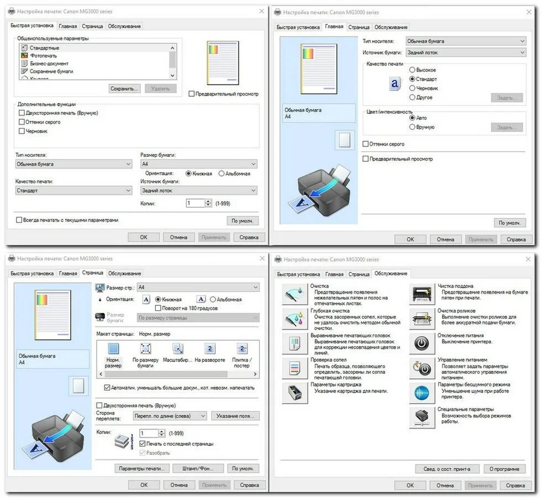Screen dimensions: 541x498
Task: Enable Всегда печатать с текущими параметрами
Action: 19,220
